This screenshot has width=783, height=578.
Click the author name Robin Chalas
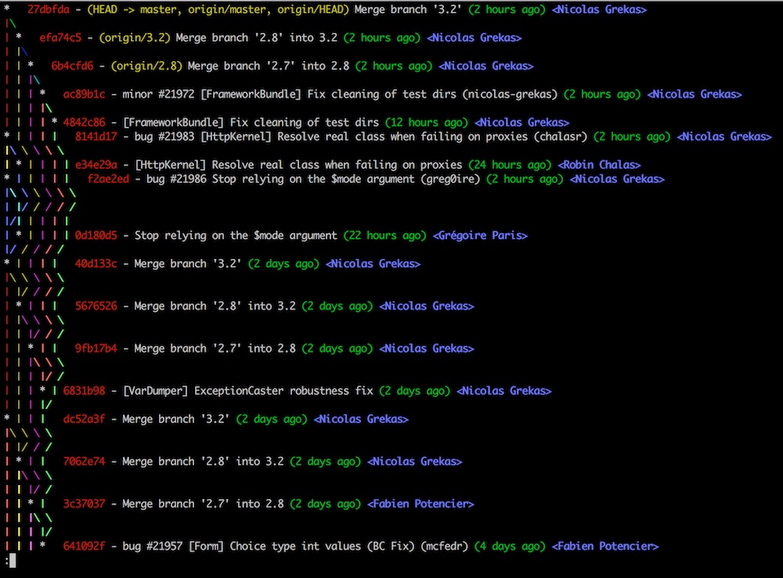598,164
